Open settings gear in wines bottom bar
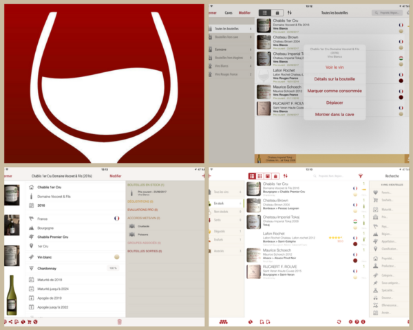413x330 pixels. 350,322
